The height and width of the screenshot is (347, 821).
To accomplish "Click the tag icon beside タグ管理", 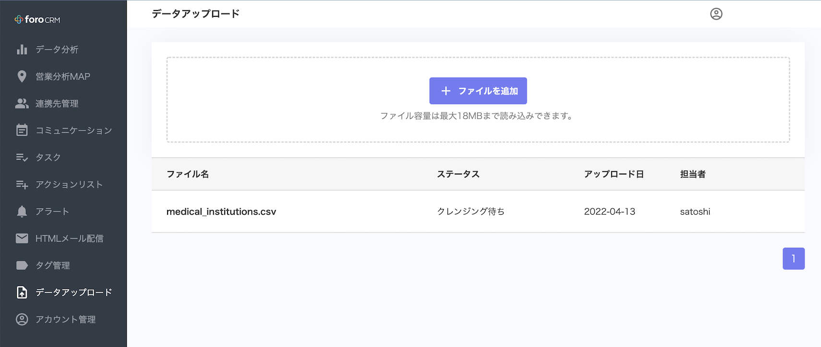I will click(x=22, y=265).
